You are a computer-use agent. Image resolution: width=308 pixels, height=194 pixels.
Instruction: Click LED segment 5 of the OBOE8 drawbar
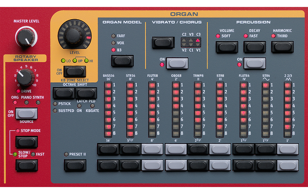coord(176,113)
